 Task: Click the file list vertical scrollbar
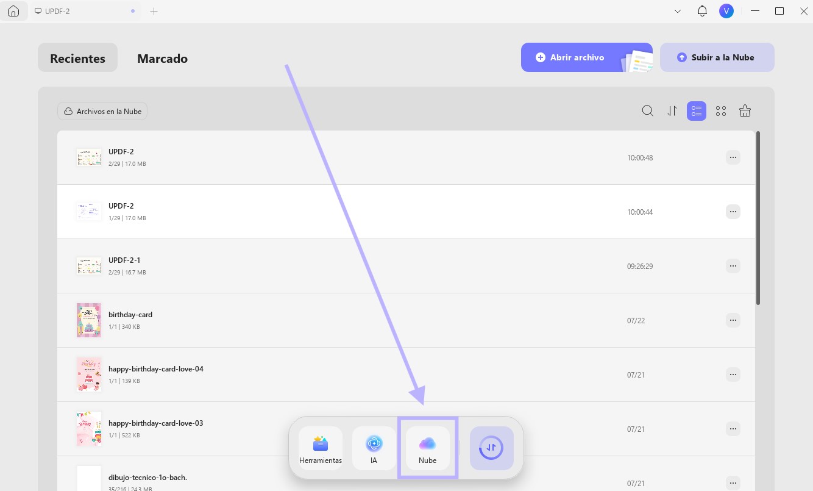click(x=758, y=218)
